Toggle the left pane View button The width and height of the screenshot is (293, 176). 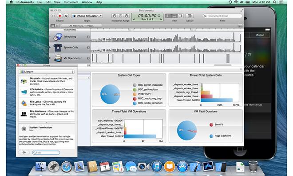168,16
